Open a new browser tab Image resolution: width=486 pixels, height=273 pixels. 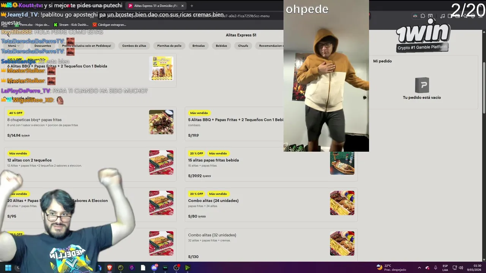pos(192,6)
